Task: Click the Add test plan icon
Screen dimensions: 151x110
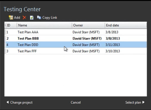Action: (x=11, y=18)
